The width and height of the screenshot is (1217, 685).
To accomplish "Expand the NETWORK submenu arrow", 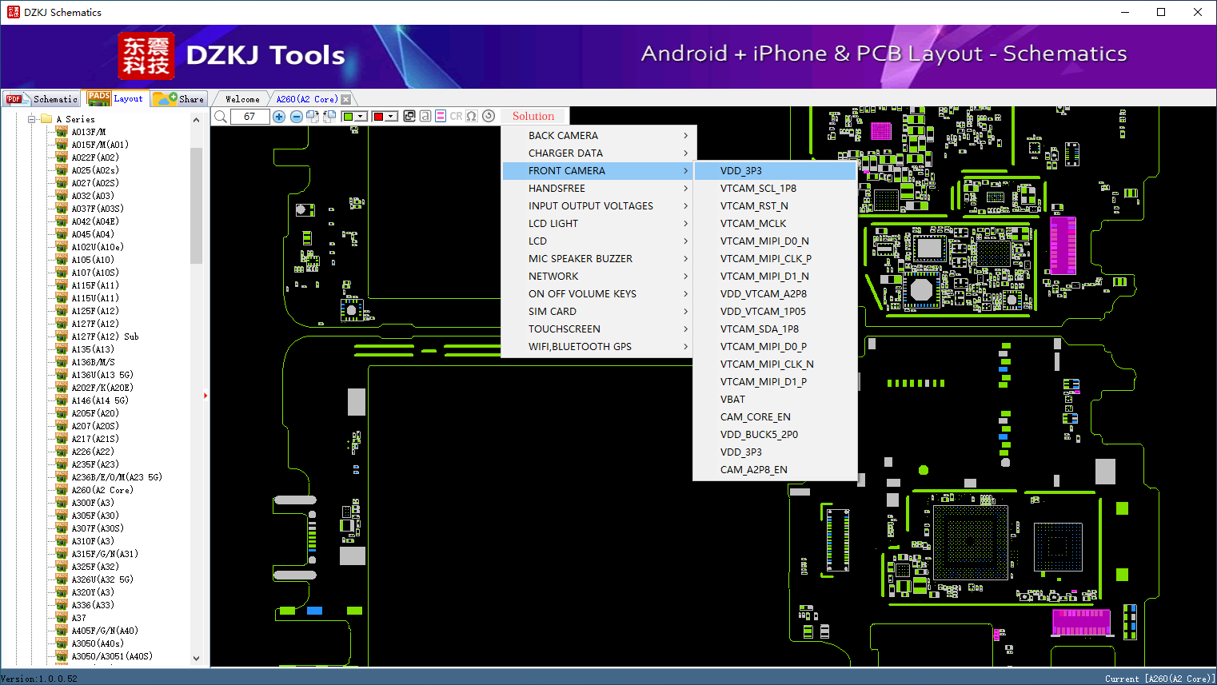I will click(x=686, y=277).
